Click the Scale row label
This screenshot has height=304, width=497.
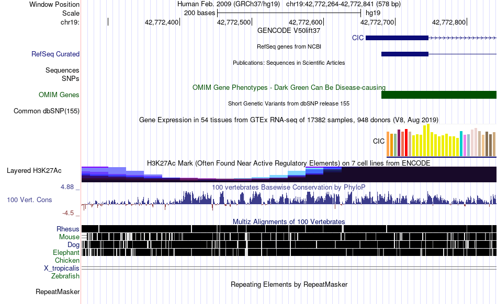click(71, 13)
